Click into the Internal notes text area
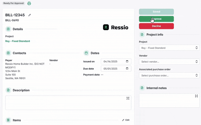Image resolution: width=201 pixels, height=125 pixels. pos(166,101)
